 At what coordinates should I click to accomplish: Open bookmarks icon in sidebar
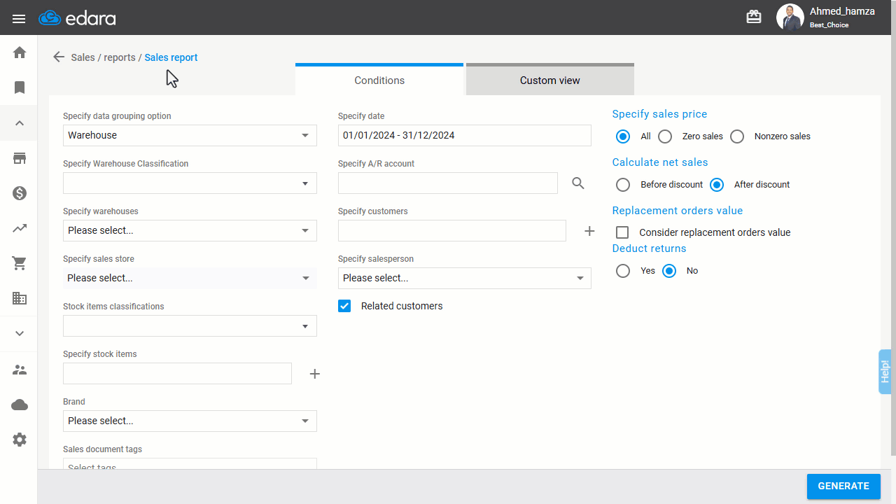click(20, 87)
